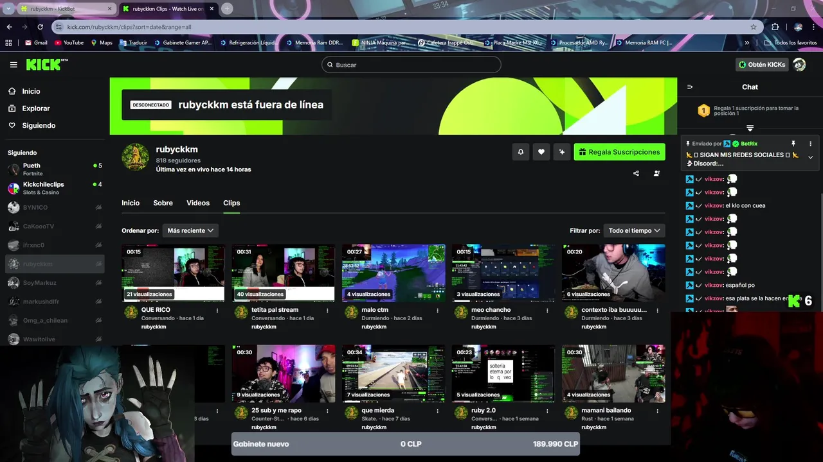Open options menu for que mierda clip
823x462 pixels.
click(437, 411)
